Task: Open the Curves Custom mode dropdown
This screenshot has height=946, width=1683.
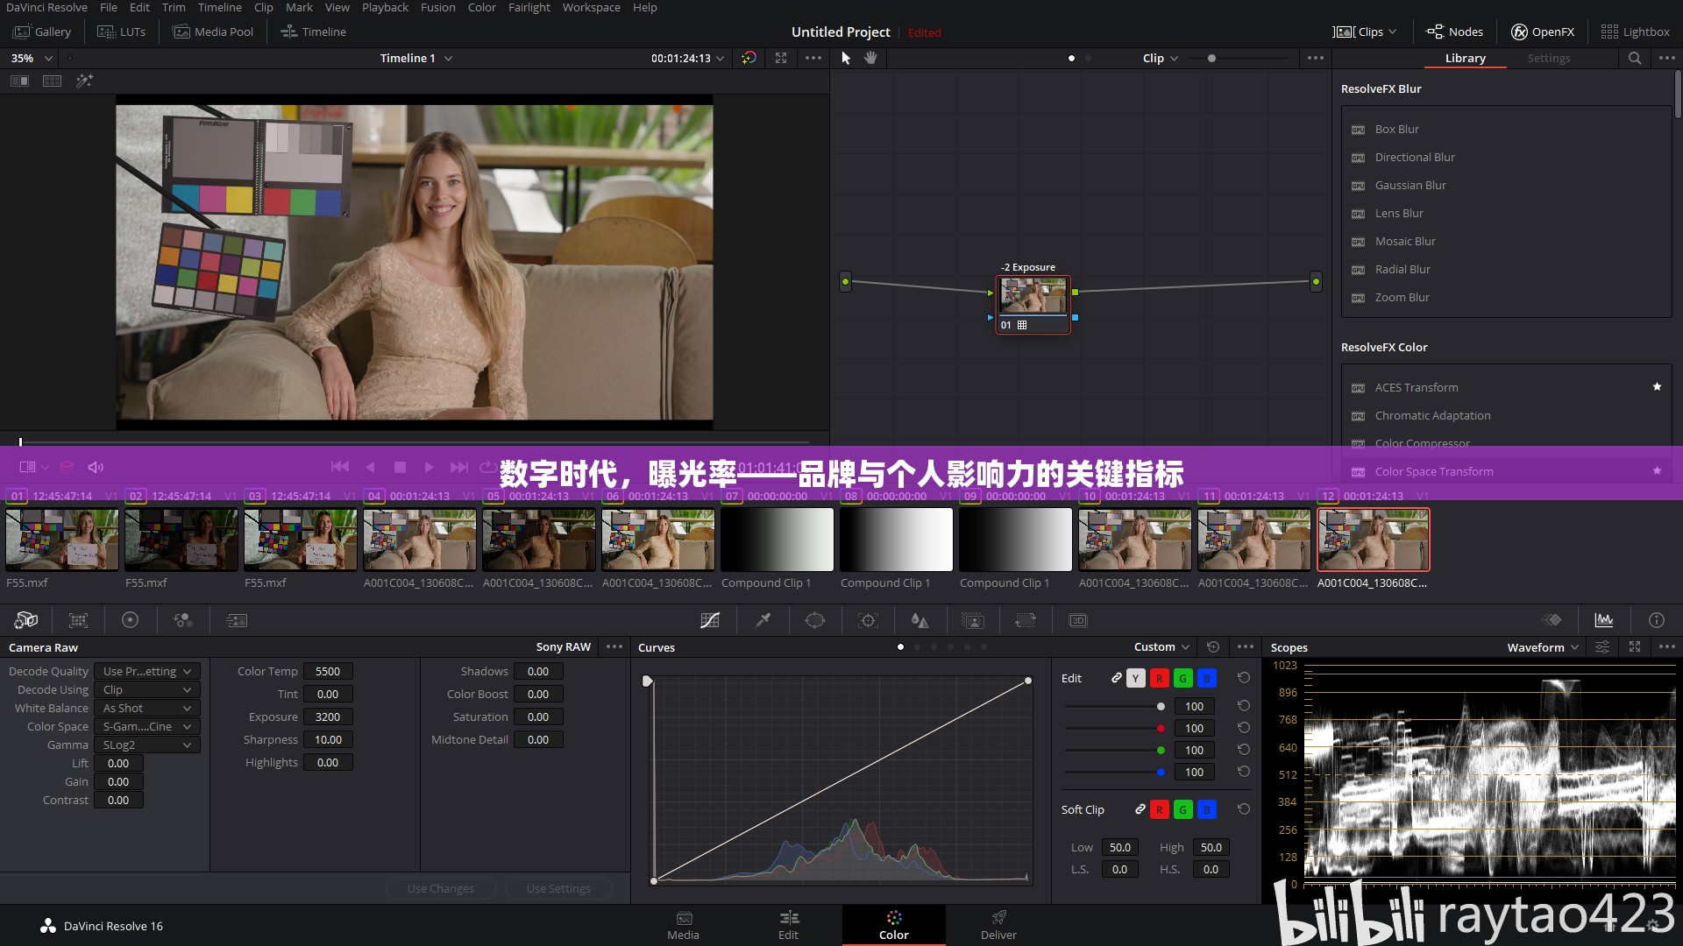Action: click(x=1161, y=647)
